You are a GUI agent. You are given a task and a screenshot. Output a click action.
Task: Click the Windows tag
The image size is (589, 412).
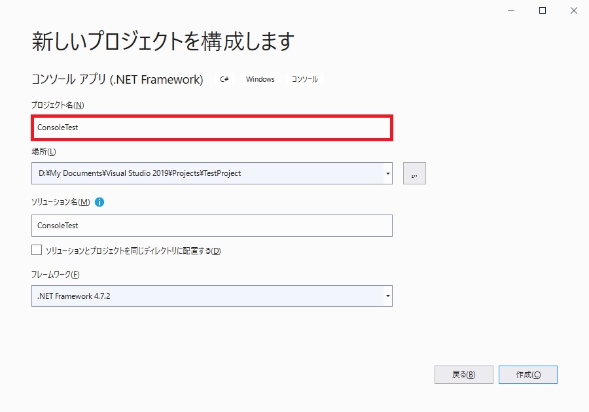pos(260,79)
